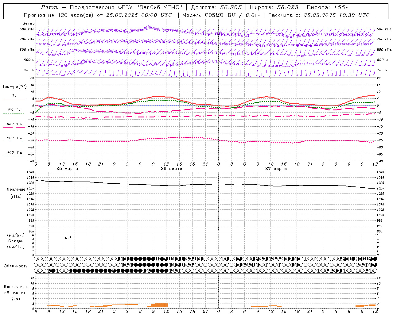Select the "Тем-ра(°C)" temperature axis title
This screenshot has height=314, width=393.
15,87
